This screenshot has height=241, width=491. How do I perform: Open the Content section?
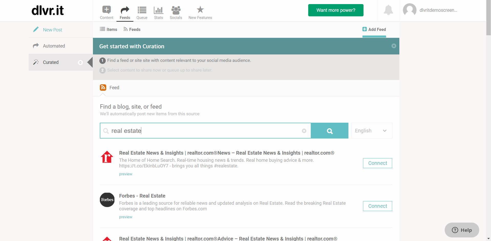pyautogui.click(x=106, y=13)
